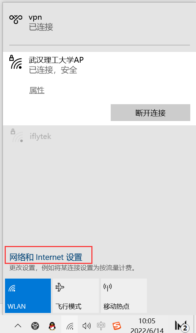Screen dimensions: 196x333
Task: Open 网络和 Internet 设置
Action: [46, 257]
